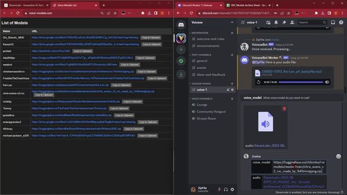Toggle audio player volume speaker icon
Viewport: 347px width, 195px height.
(x=327, y=82)
